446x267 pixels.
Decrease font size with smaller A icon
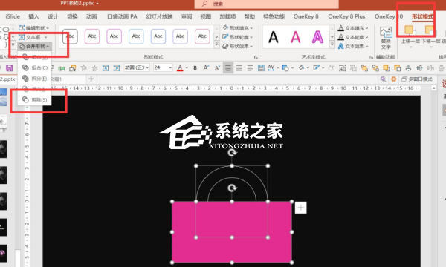point(217,67)
